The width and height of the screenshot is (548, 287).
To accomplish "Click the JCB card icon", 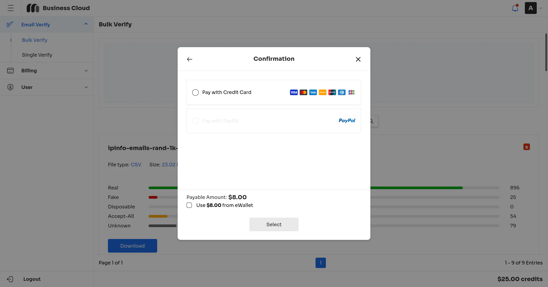I will [351, 93].
